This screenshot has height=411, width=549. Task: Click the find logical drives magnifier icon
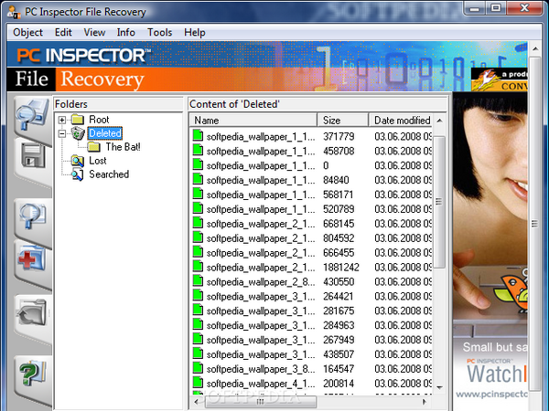coord(32,115)
